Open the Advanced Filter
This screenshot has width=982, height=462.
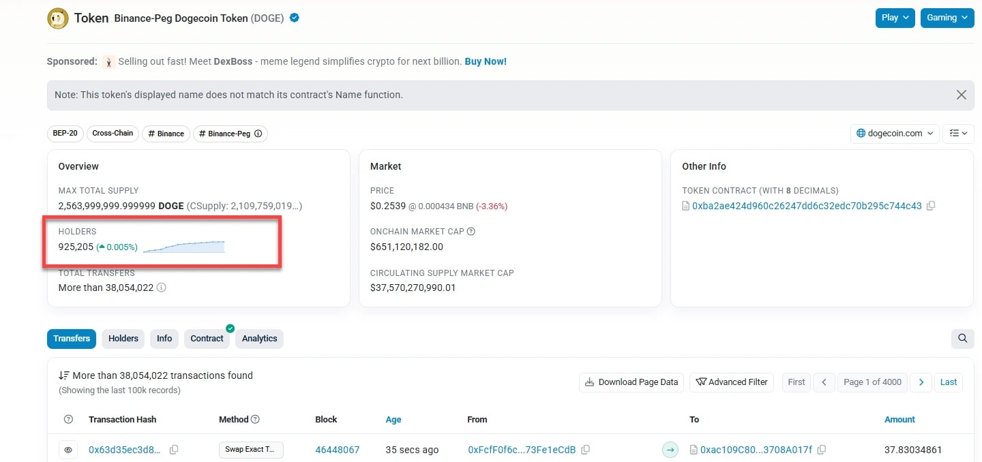[732, 382]
